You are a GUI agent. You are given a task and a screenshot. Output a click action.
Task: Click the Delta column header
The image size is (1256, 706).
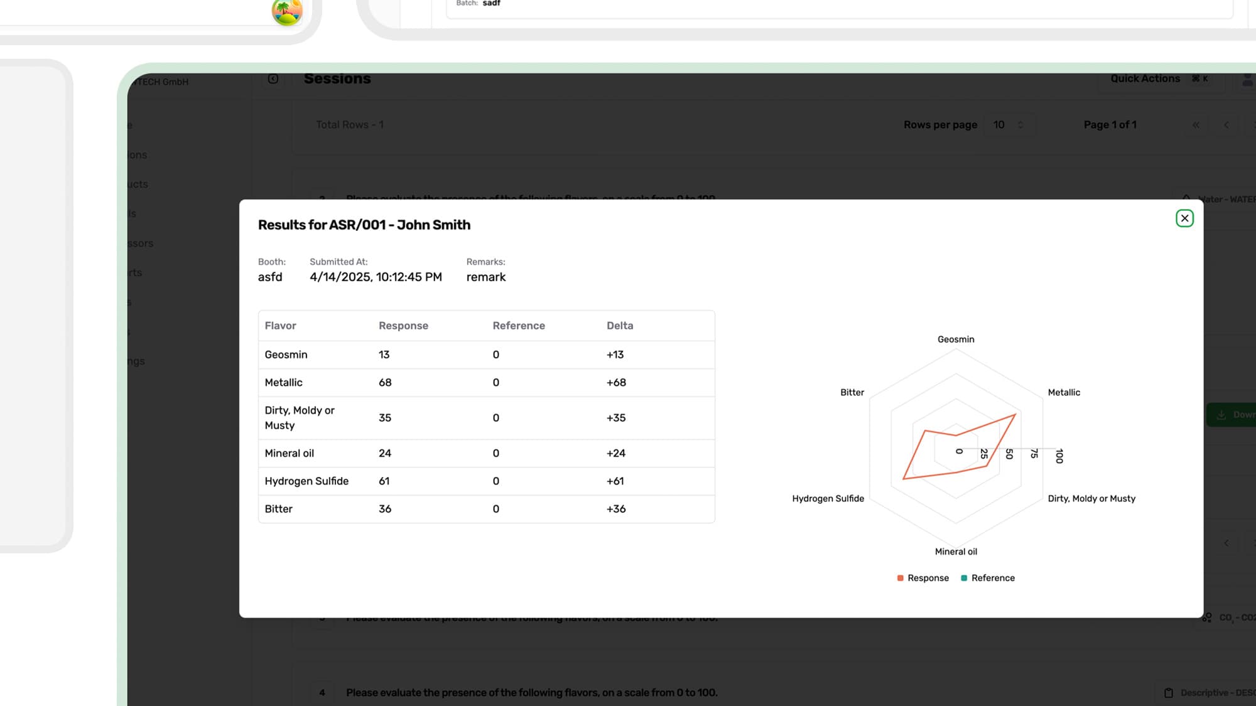click(620, 326)
